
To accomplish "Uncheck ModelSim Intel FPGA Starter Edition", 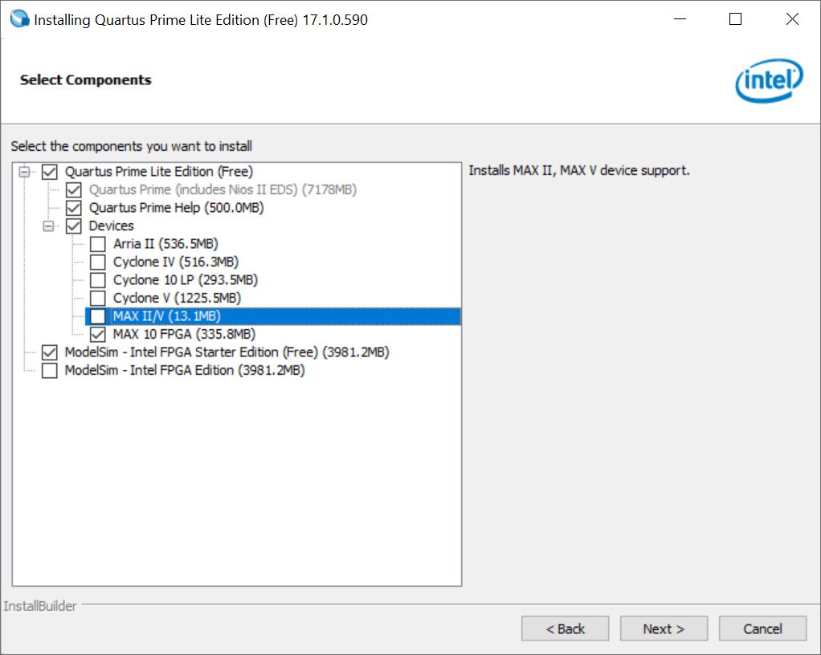I will tap(50, 352).
